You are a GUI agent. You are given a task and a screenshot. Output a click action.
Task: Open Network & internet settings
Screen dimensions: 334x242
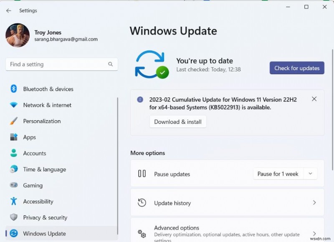point(47,105)
